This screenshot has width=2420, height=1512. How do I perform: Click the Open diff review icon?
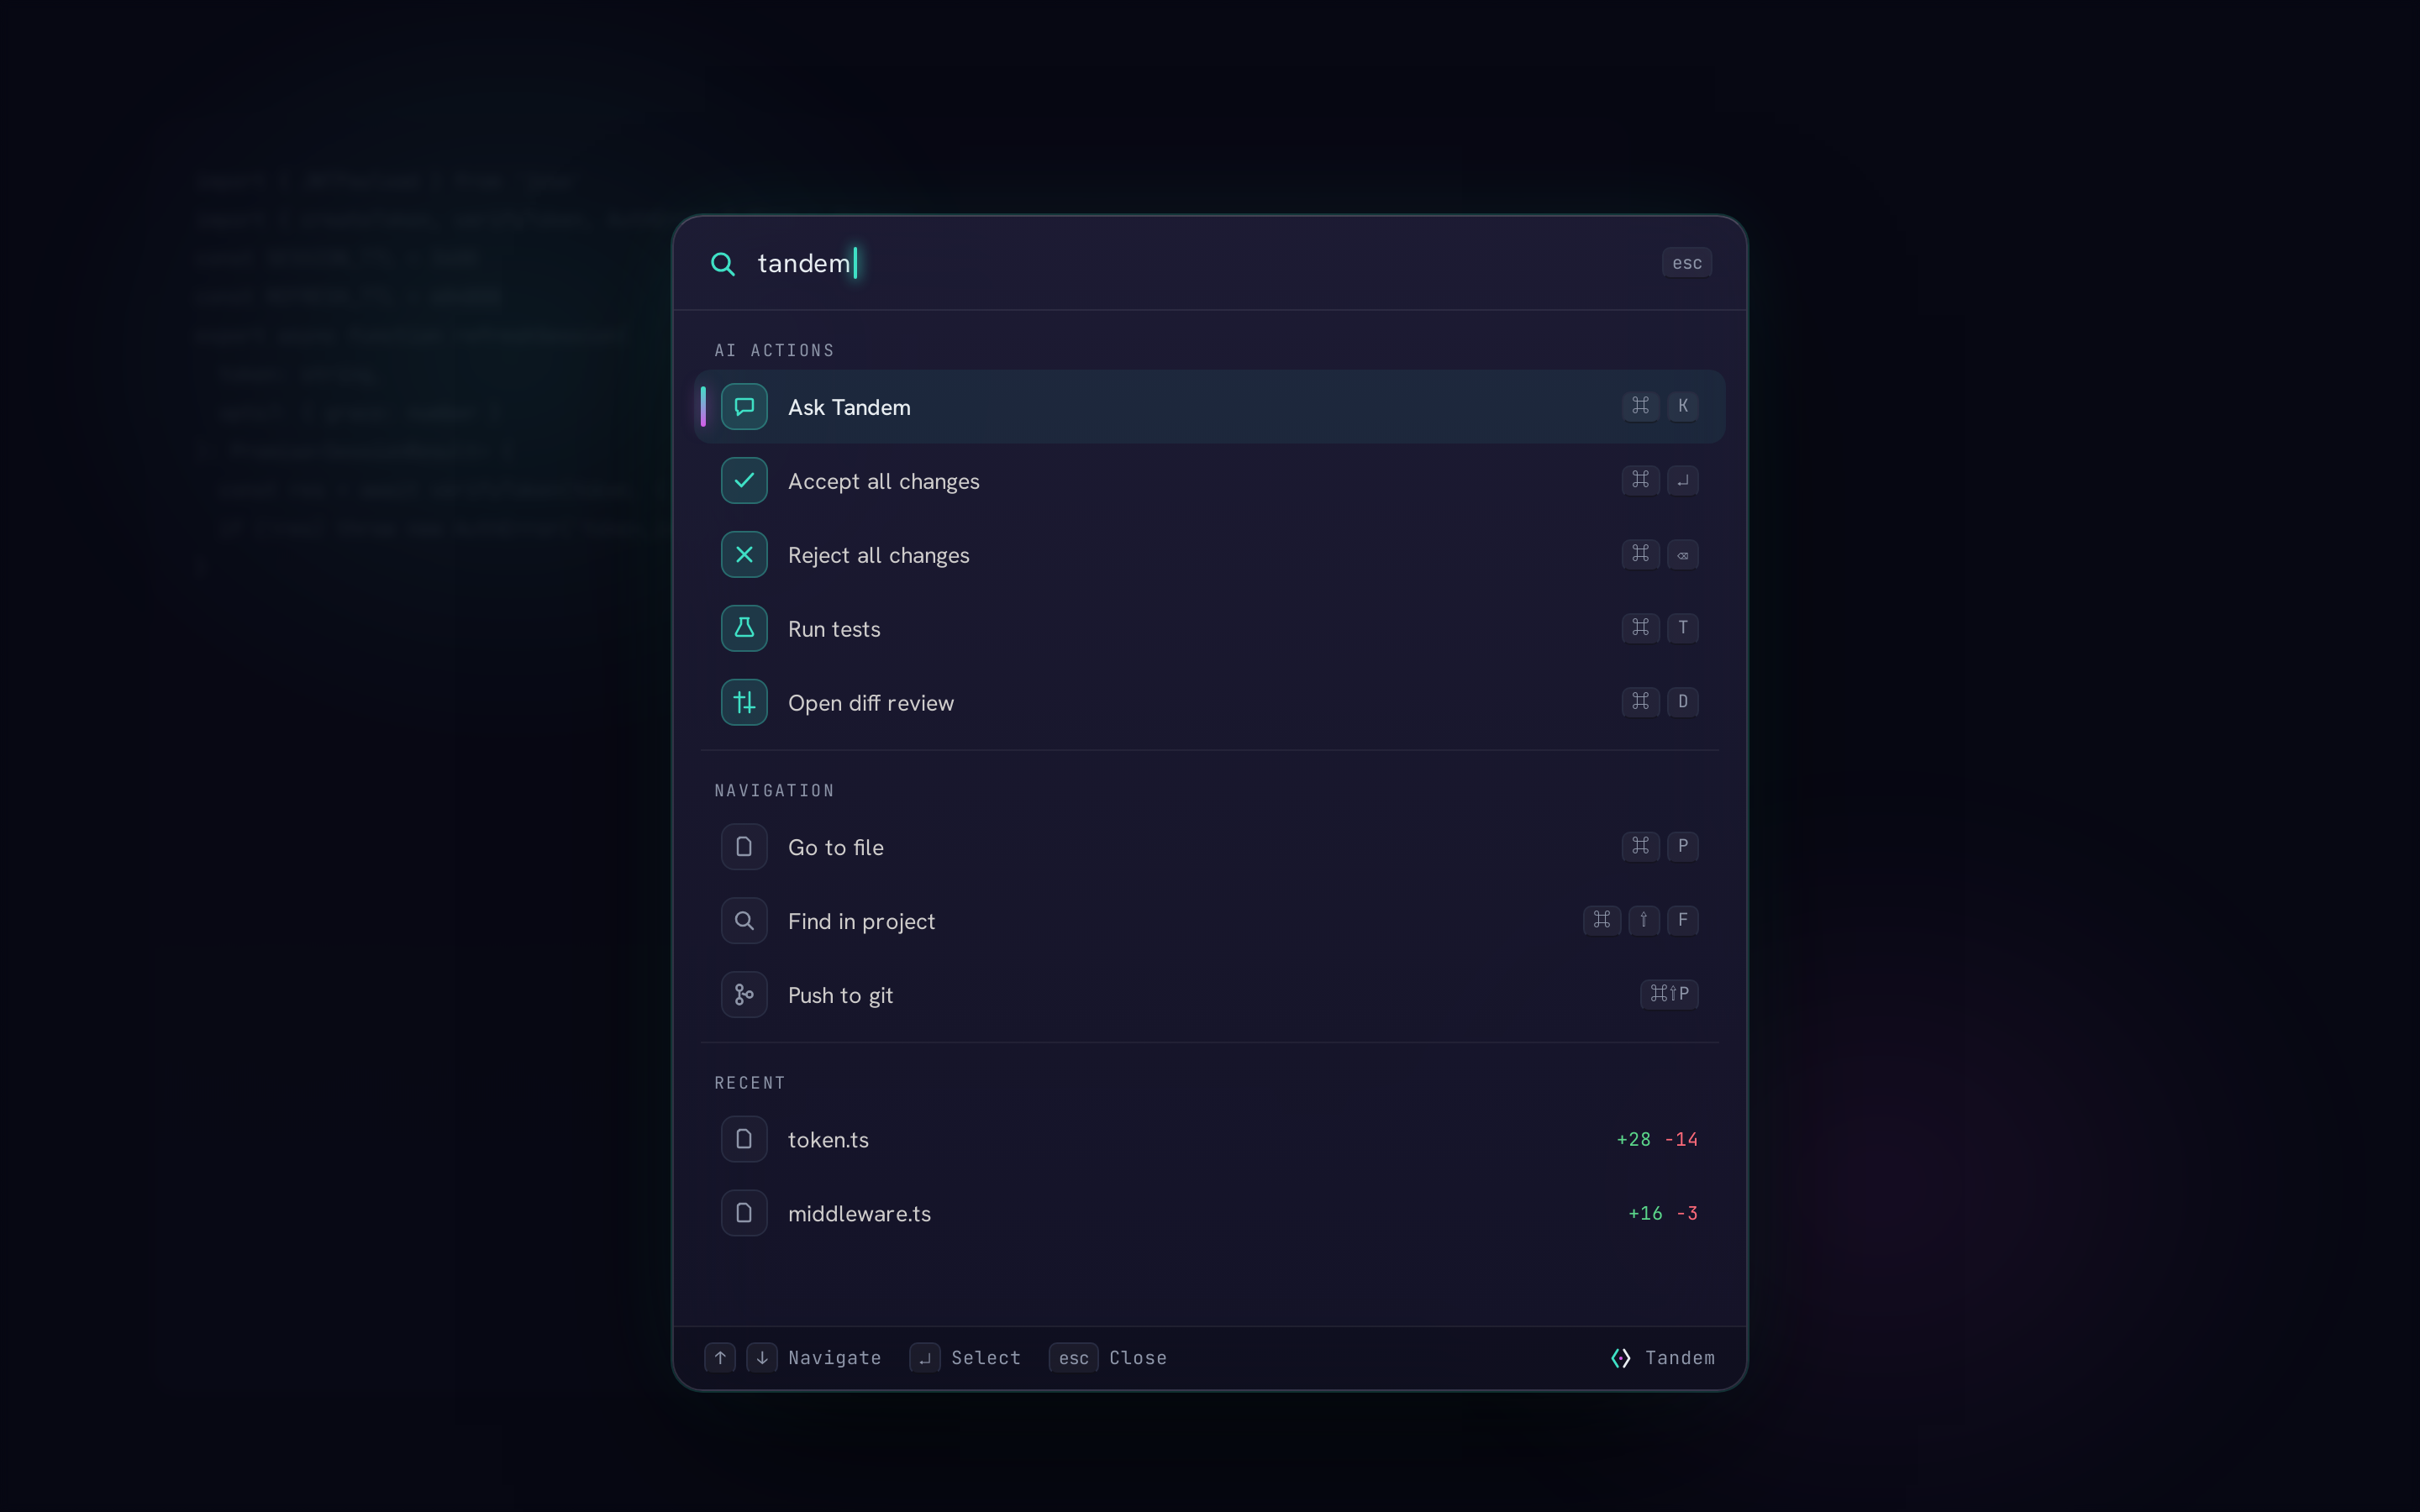pos(744,703)
